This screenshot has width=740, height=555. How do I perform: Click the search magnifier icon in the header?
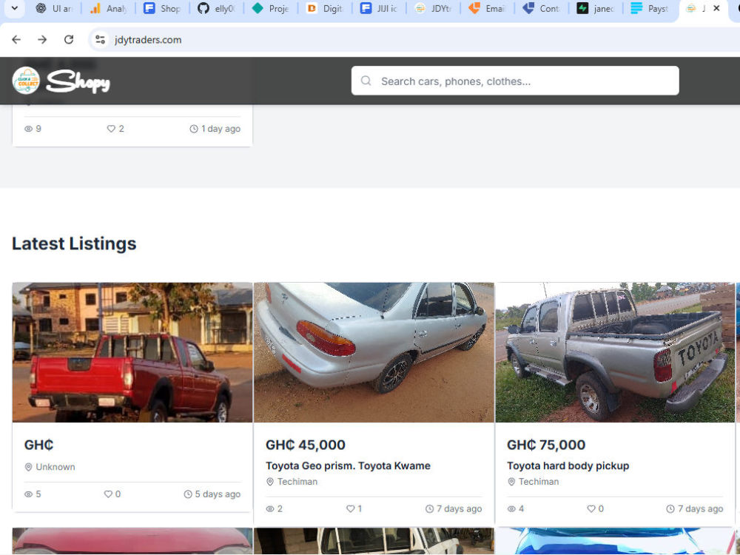[x=366, y=81]
